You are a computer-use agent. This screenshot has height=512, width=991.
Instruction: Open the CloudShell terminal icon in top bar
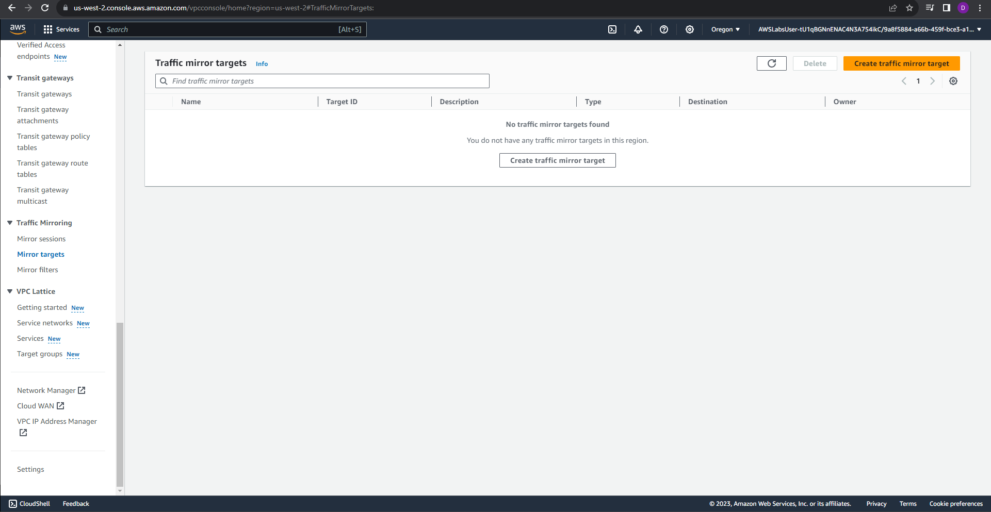click(x=612, y=29)
